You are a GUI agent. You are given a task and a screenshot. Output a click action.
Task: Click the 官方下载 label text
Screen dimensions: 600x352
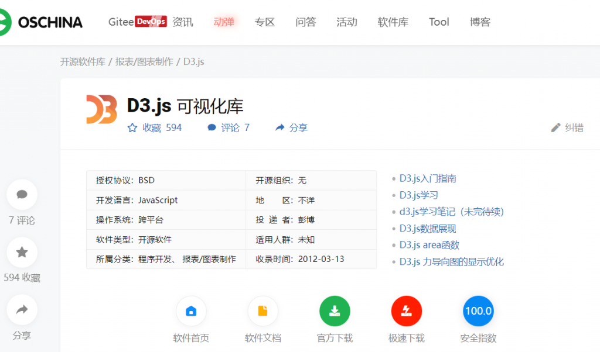coord(335,338)
